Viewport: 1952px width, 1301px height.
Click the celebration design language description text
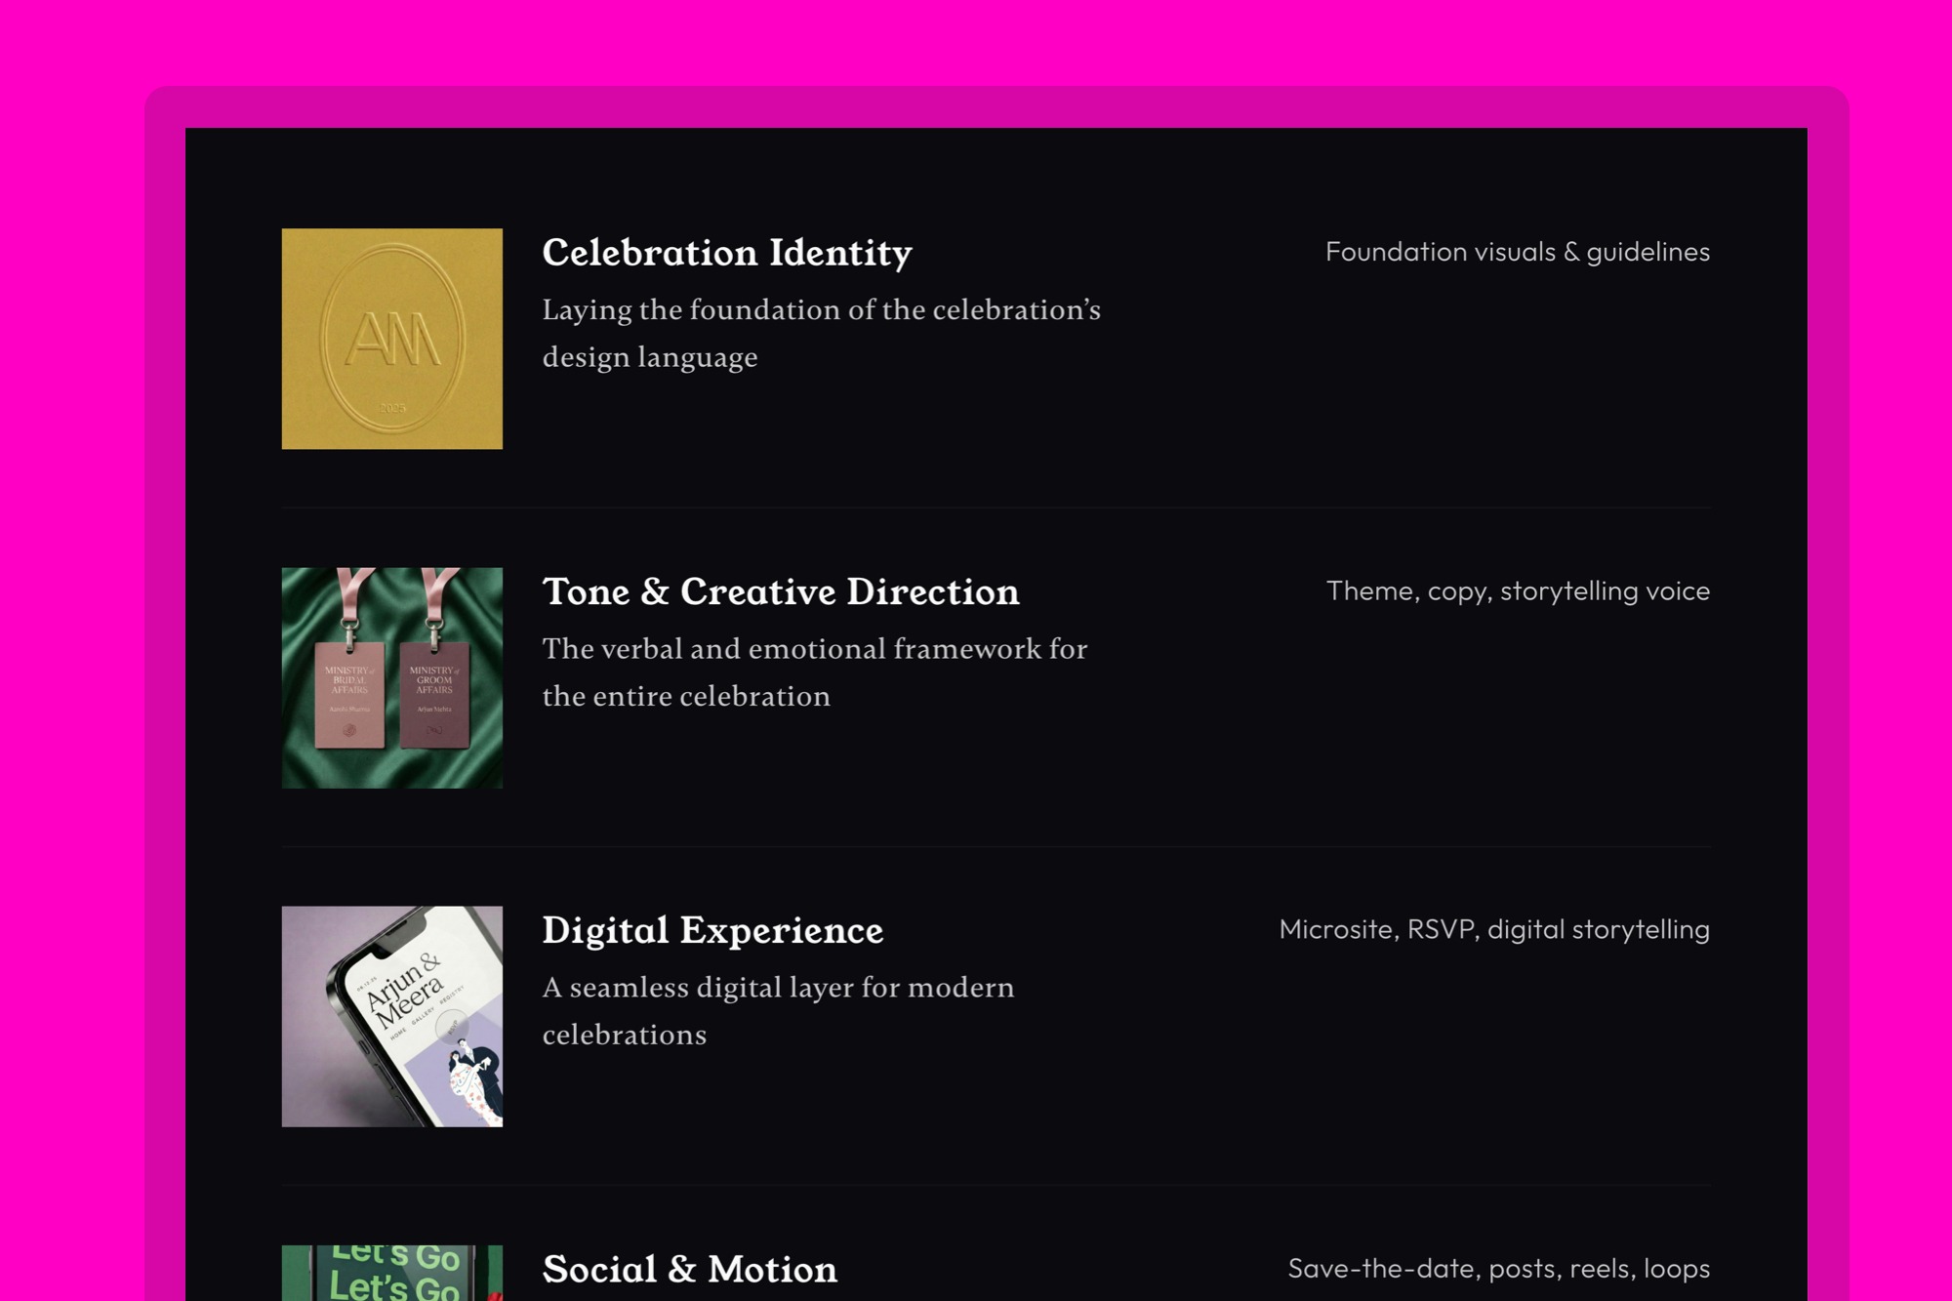[822, 333]
